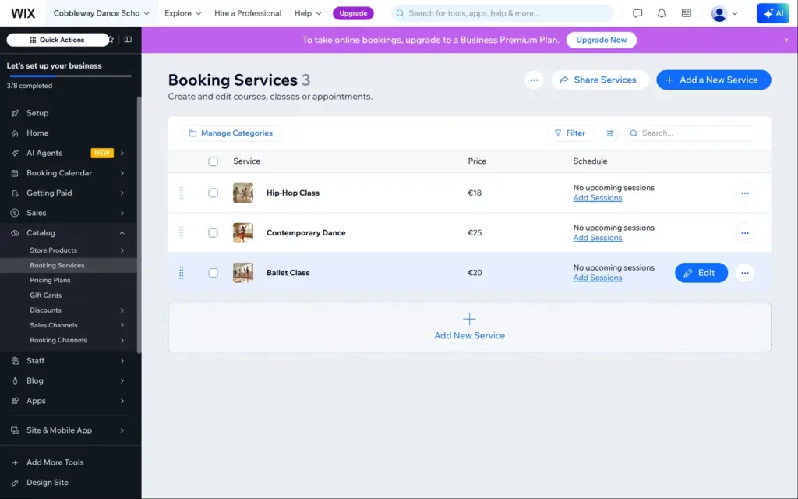Click the search magnifier icon in the services table
Screen dimensions: 798x499
click(634, 133)
